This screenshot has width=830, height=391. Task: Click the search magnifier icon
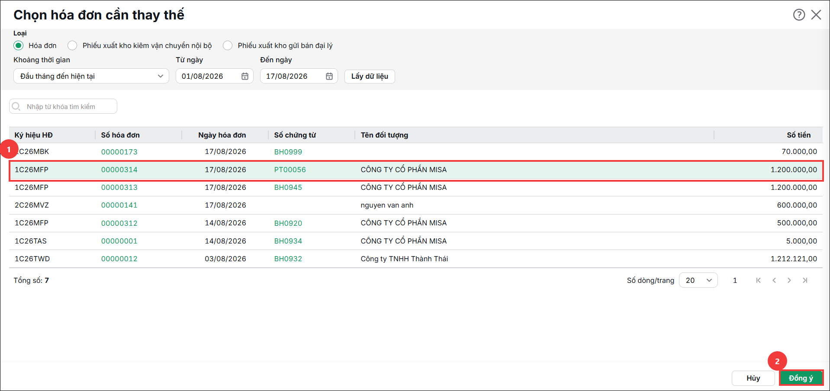pos(16,106)
